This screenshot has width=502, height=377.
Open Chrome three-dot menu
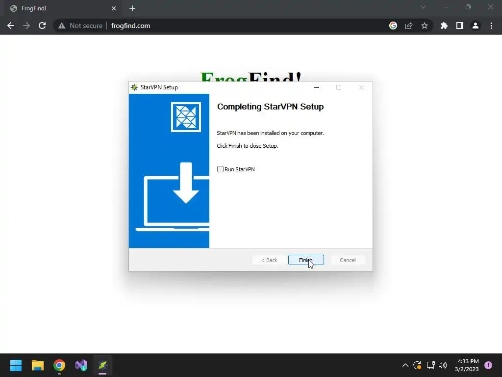click(491, 26)
